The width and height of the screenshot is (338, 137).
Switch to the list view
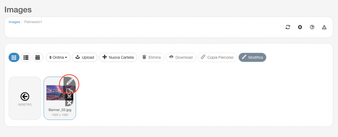[26, 57]
